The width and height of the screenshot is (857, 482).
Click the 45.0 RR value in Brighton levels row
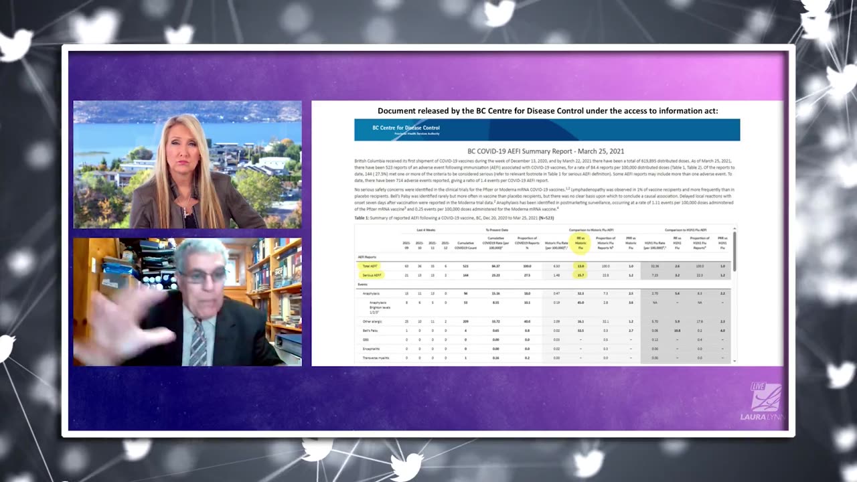580,303
